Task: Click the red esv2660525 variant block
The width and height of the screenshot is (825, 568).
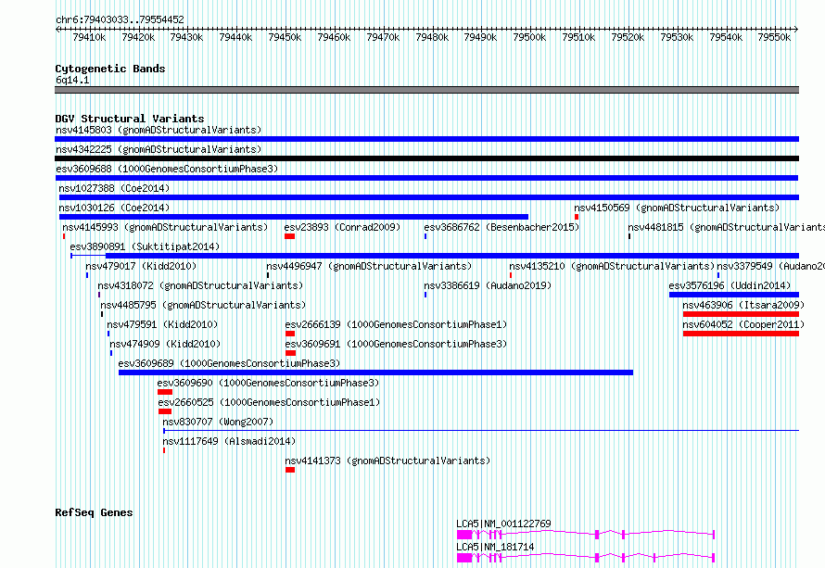Action: click(x=165, y=411)
